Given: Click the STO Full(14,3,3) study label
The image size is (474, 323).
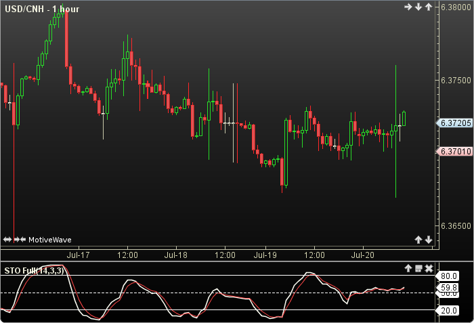Looking at the screenshot, I should click(x=34, y=270).
